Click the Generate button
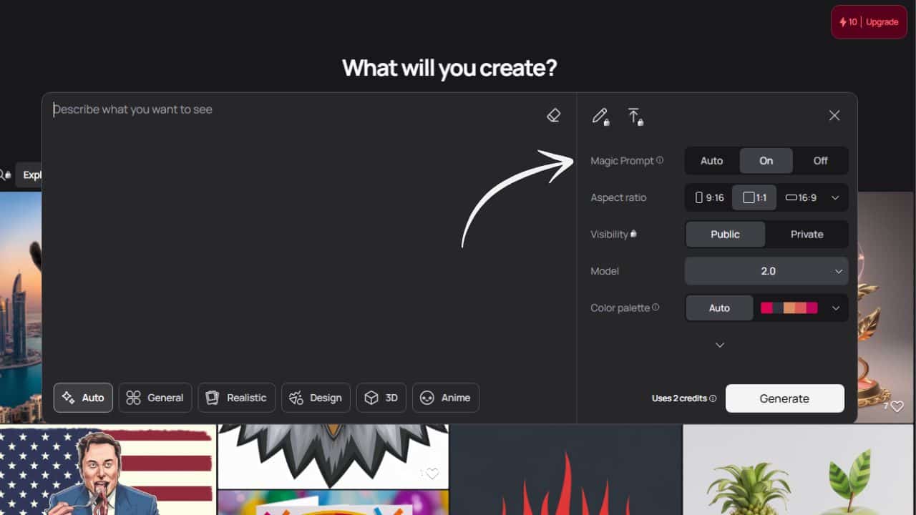Viewport: 916px width, 515px height. [x=784, y=398]
